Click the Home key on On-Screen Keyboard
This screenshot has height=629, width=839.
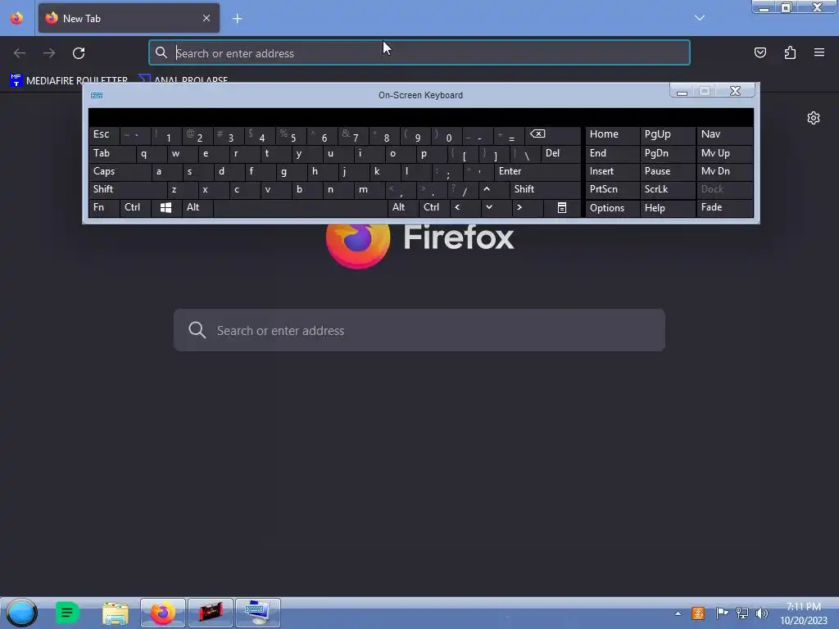pos(612,134)
